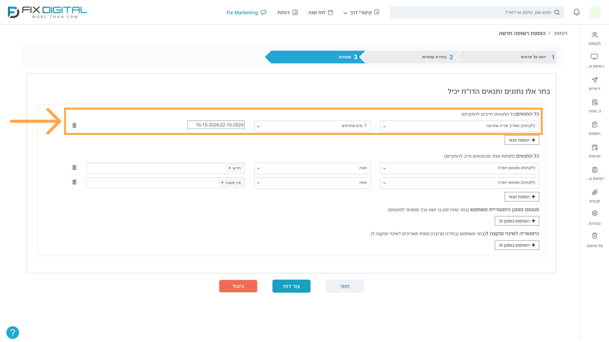Click the search magnifier icon
This screenshot has height=342, width=609.
coord(557,12)
